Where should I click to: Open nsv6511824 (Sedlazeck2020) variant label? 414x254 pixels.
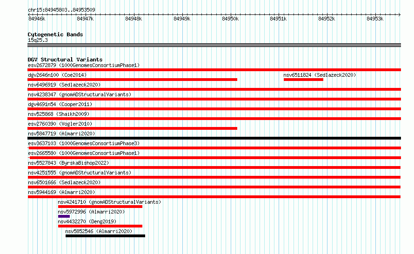[x=320, y=75]
